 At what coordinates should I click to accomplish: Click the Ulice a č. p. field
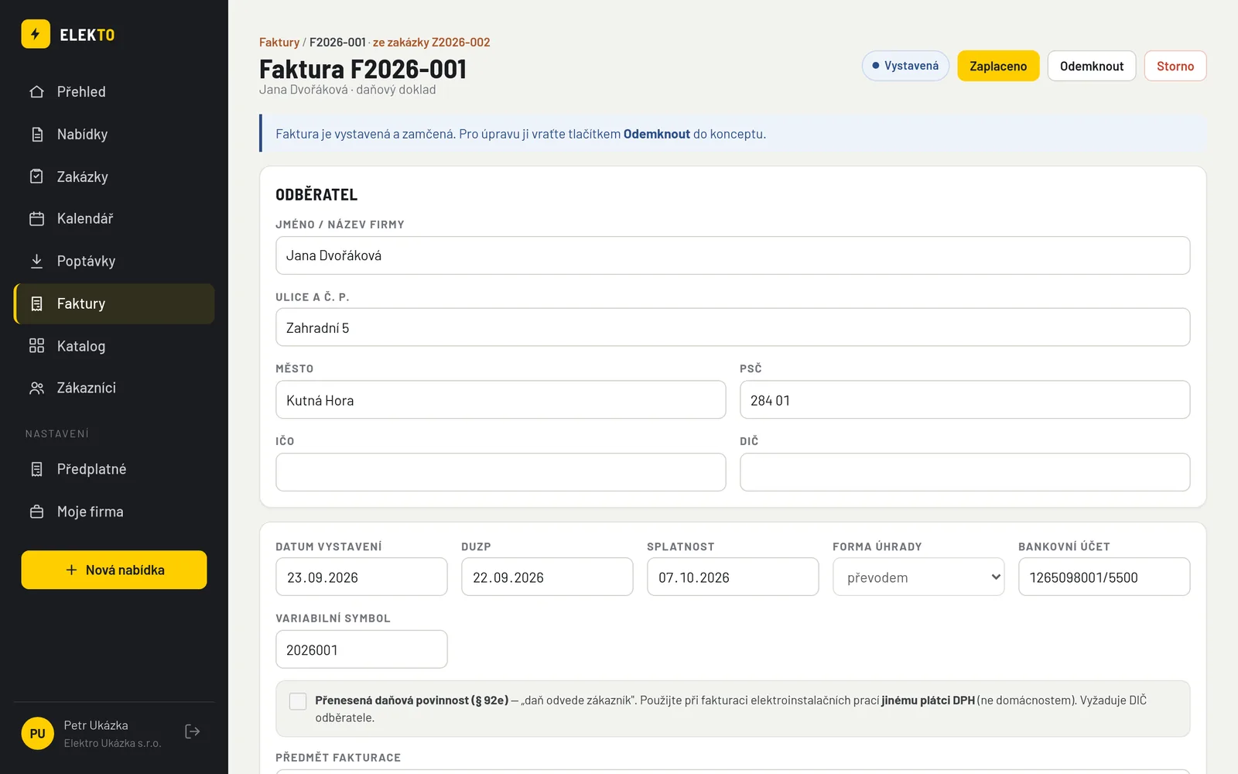click(733, 327)
